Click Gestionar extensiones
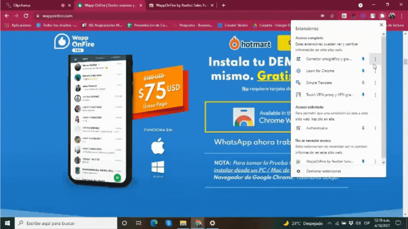 pyautogui.click(x=323, y=171)
